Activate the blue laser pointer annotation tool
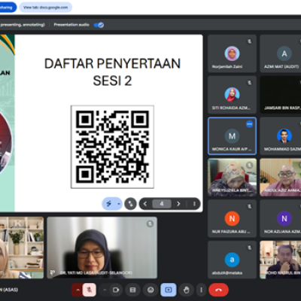This screenshot has width=301, height=301. click(x=109, y=204)
